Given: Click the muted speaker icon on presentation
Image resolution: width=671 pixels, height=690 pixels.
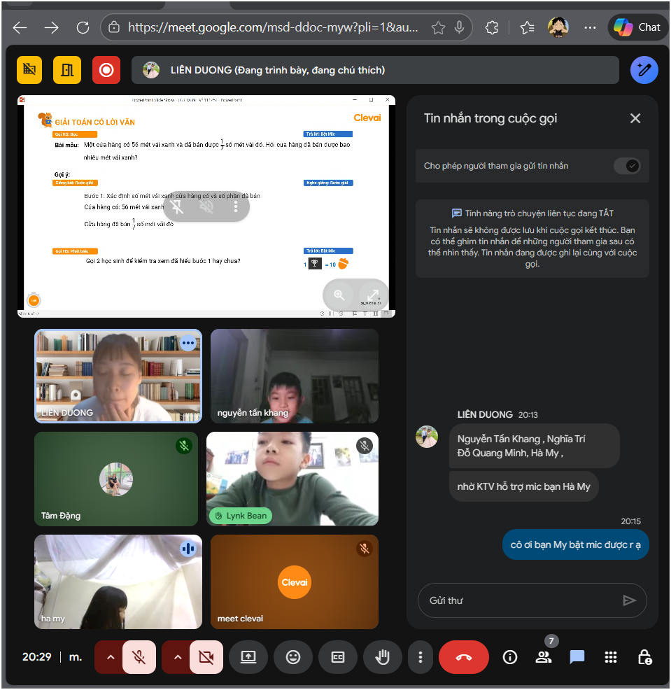Looking at the screenshot, I should [x=206, y=206].
